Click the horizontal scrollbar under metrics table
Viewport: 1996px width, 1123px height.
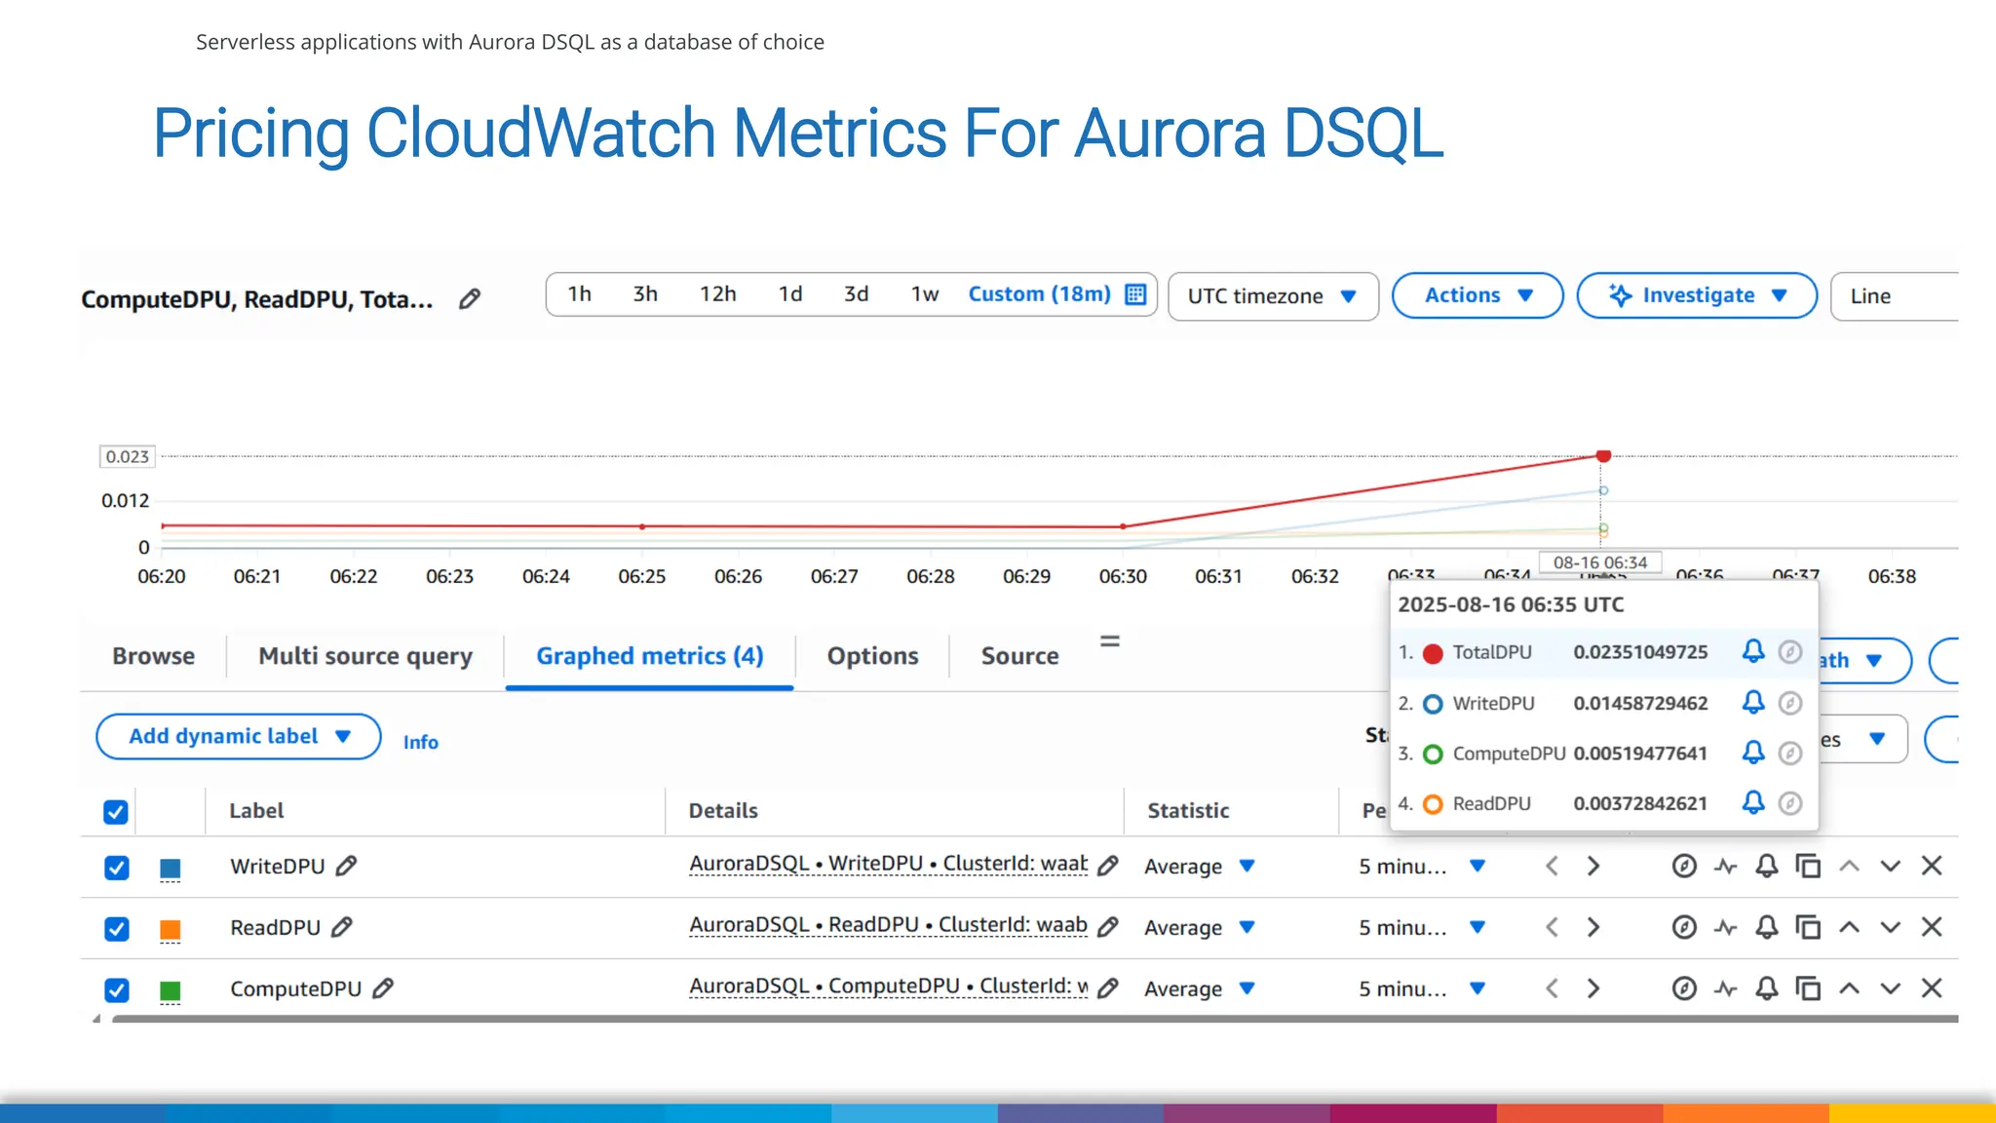point(1035,1019)
